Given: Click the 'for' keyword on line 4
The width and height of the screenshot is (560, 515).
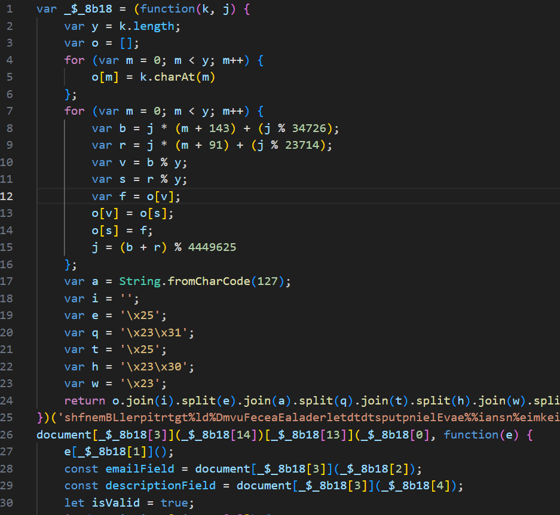Looking at the screenshot, I should (x=74, y=60).
